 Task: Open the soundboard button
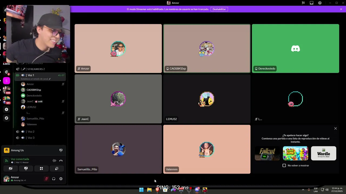point(57,168)
